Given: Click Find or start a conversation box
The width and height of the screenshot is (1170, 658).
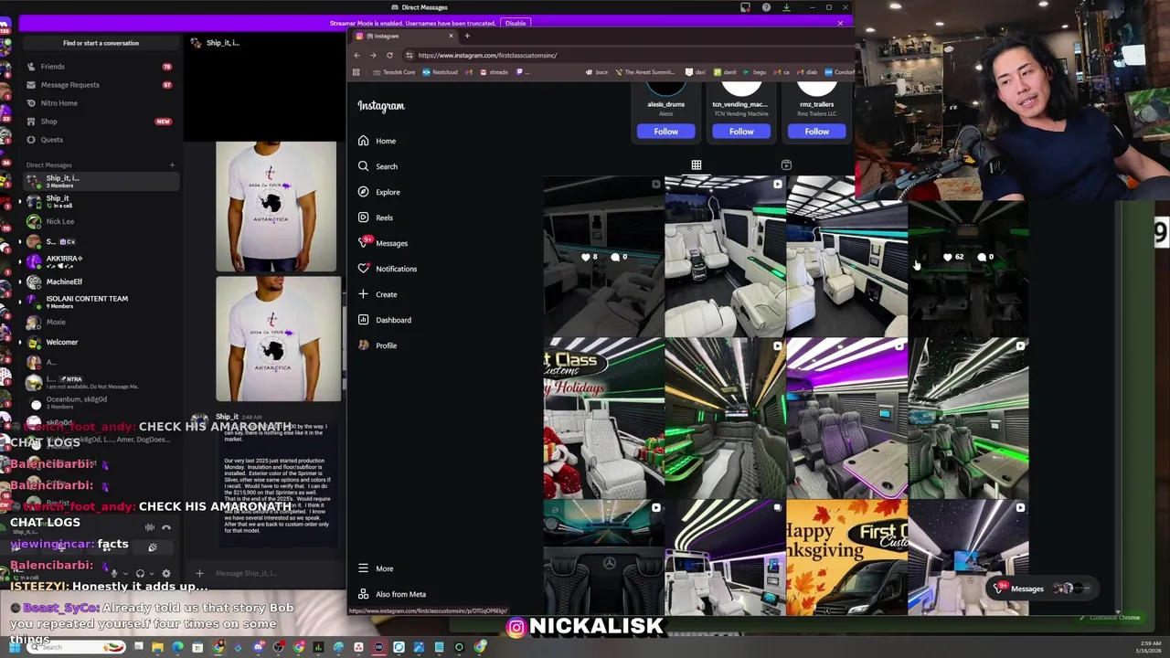Looking at the screenshot, I should click(x=101, y=43).
